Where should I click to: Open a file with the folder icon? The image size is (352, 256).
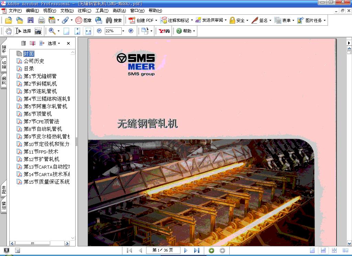coord(8,20)
